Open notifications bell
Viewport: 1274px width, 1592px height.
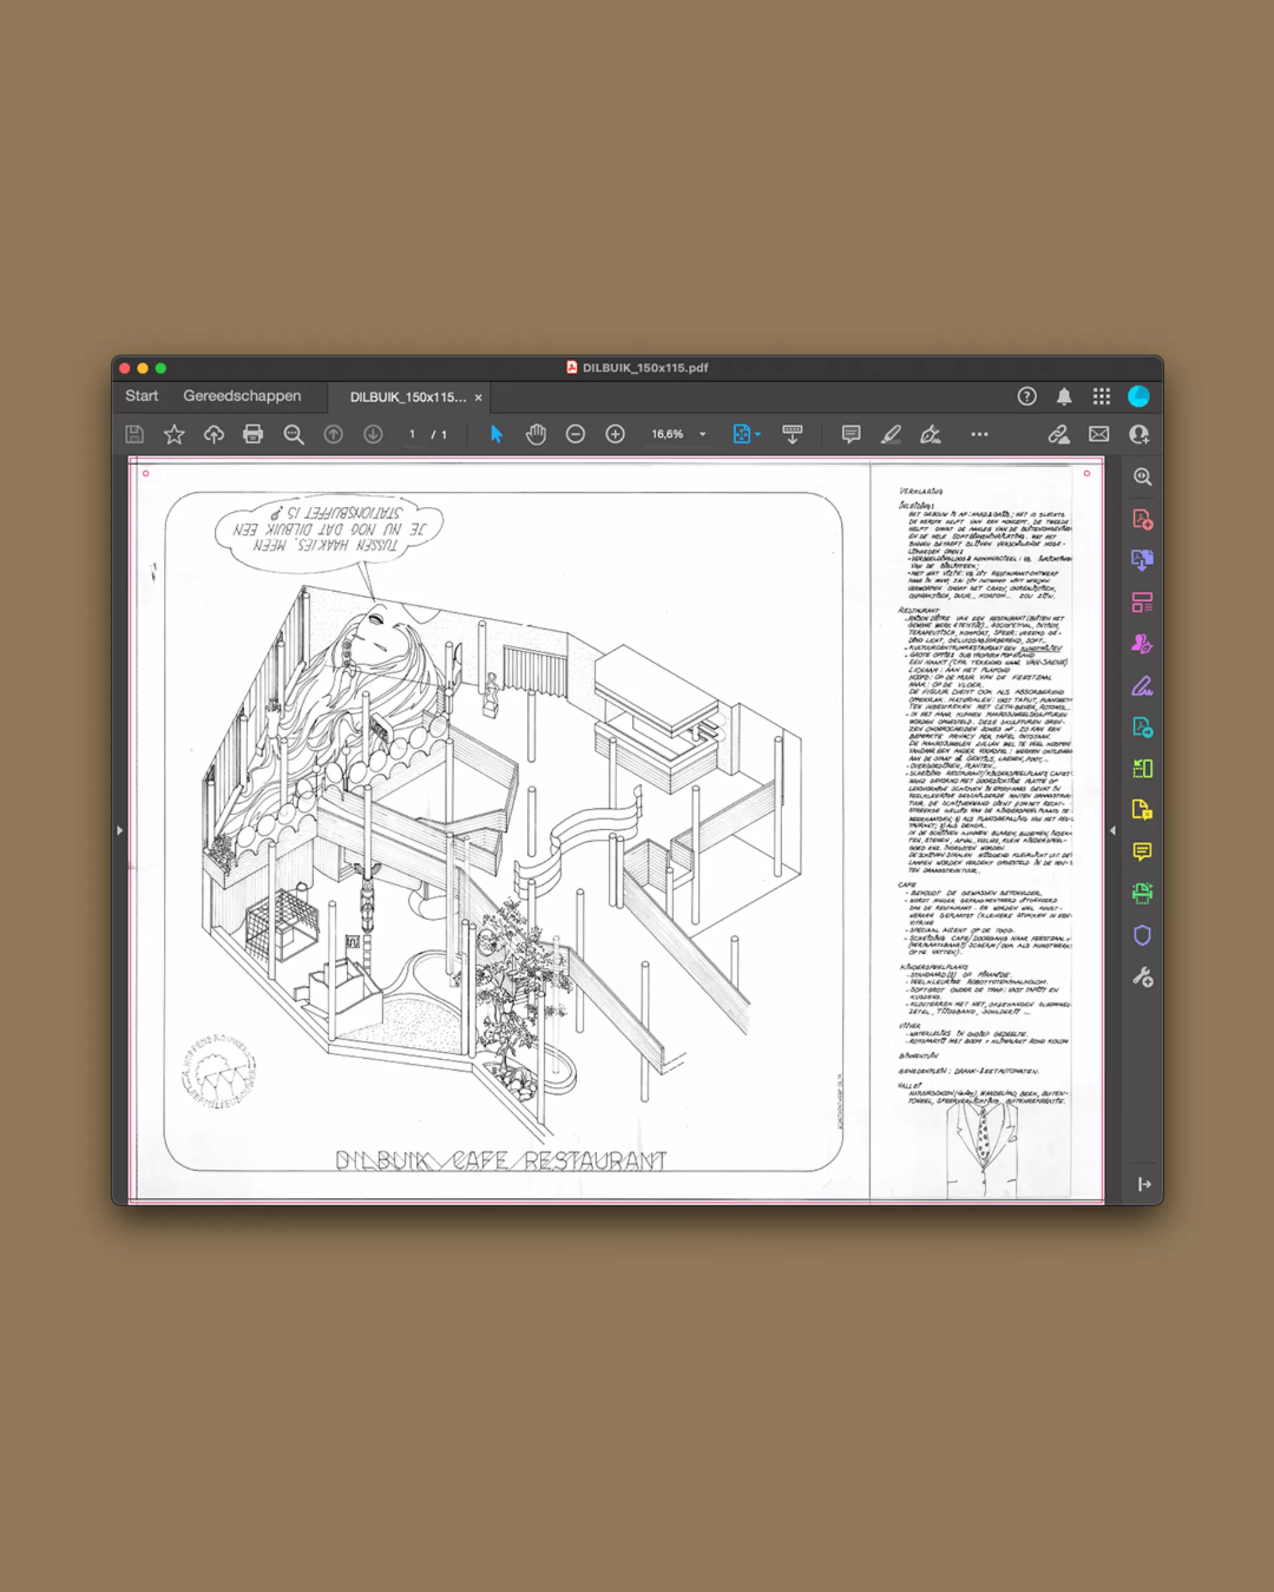[1064, 397]
